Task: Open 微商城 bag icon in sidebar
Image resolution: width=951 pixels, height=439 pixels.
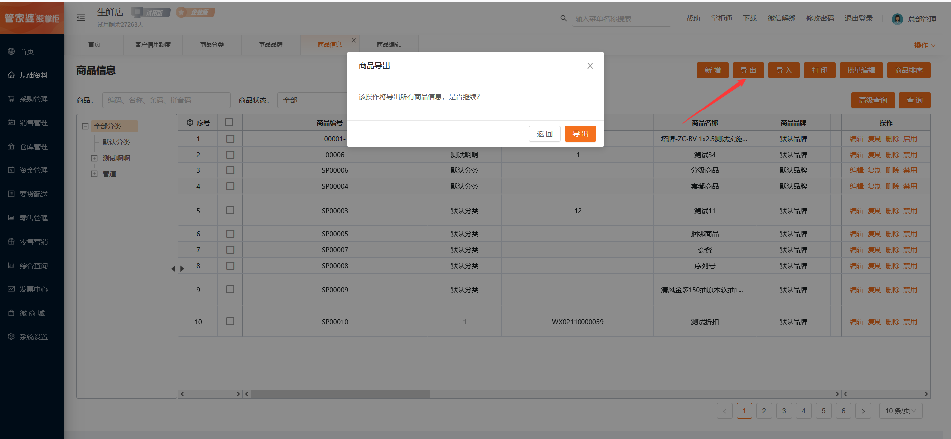Action: [x=11, y=313]
